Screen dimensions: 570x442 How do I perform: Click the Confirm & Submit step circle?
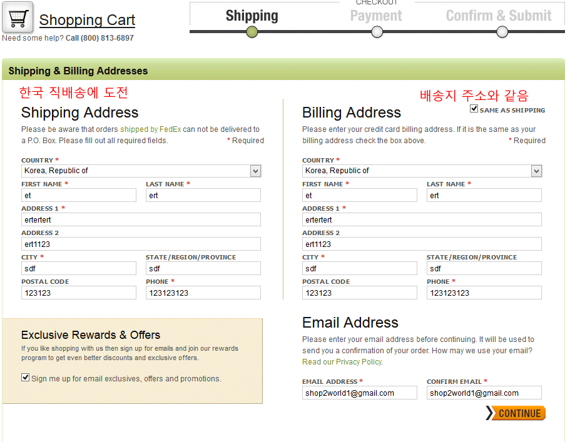point(502,31)
